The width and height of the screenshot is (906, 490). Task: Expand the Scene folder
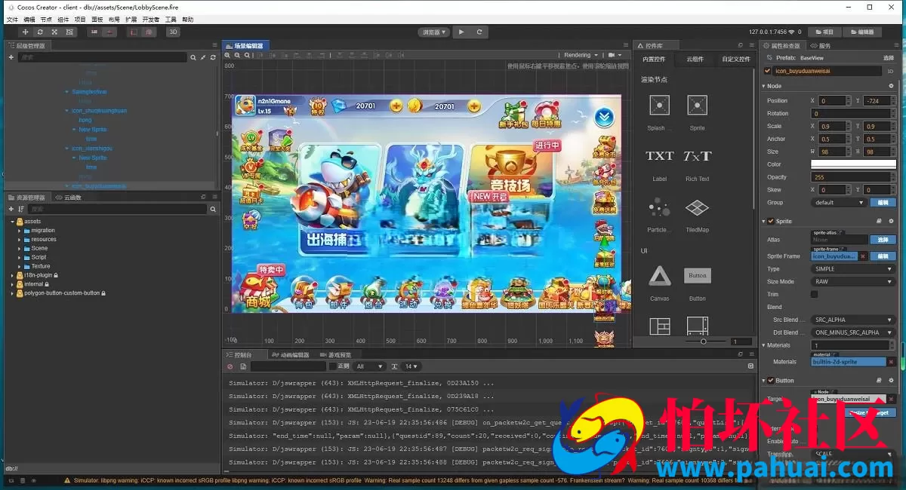pyautogui.click(x=19, y=249)
